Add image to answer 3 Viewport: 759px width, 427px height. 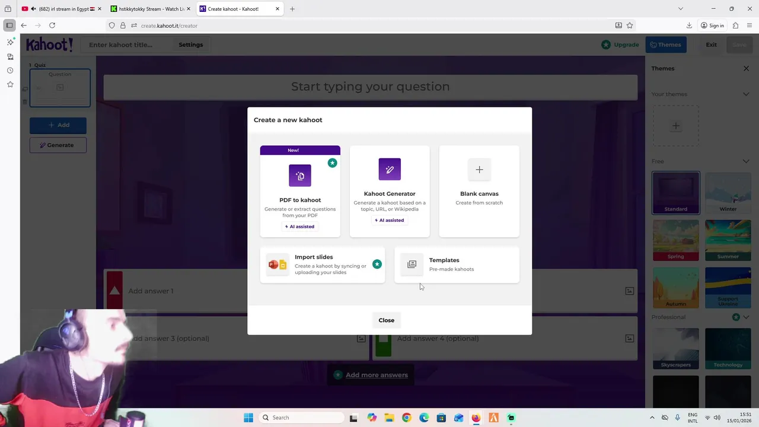click(x=361, y=339)
